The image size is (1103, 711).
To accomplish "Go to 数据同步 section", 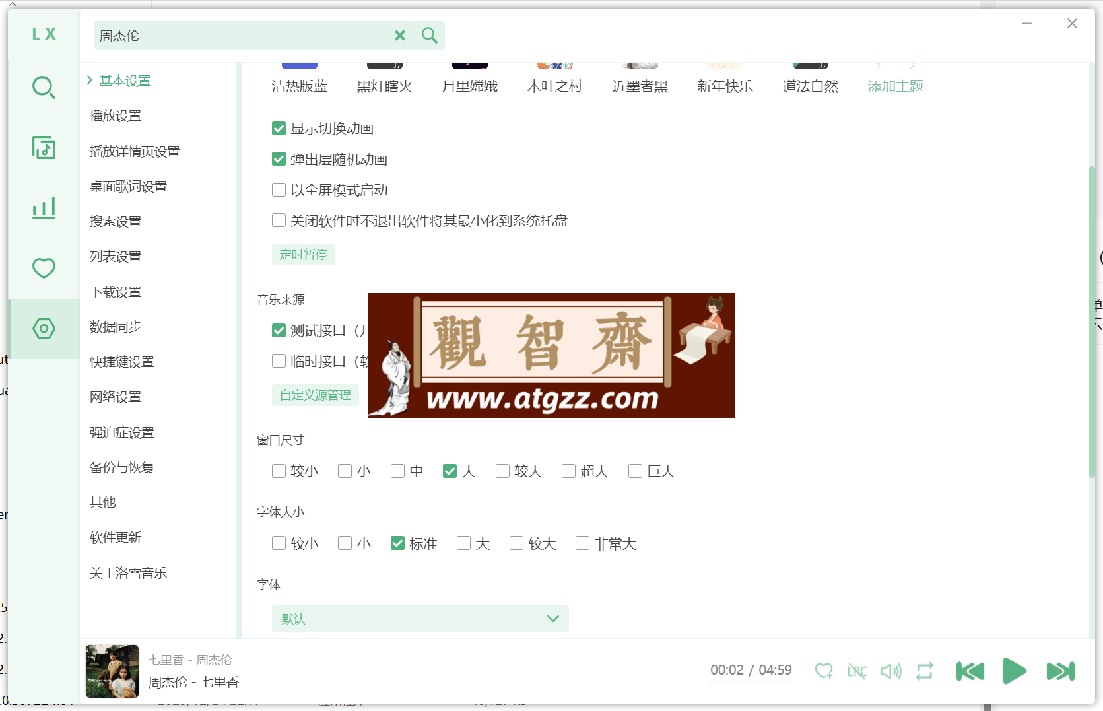I will (x=116, y=327).
